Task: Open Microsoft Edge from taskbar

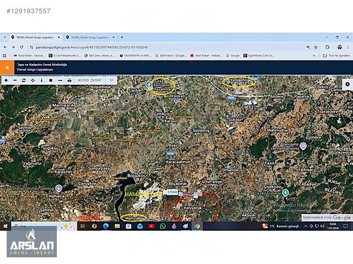Action: (106, 226)
